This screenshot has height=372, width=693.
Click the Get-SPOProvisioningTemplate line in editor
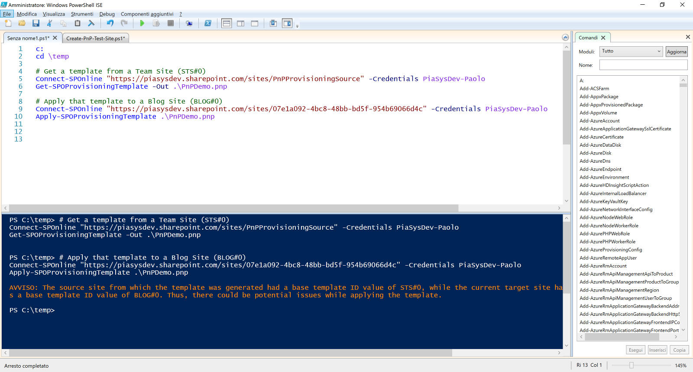coord(131,87)
